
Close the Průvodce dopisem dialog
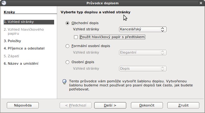(201, 3)
